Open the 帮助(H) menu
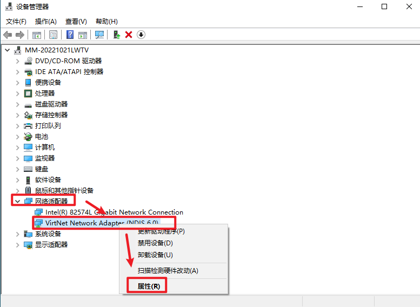 [106, 22]
